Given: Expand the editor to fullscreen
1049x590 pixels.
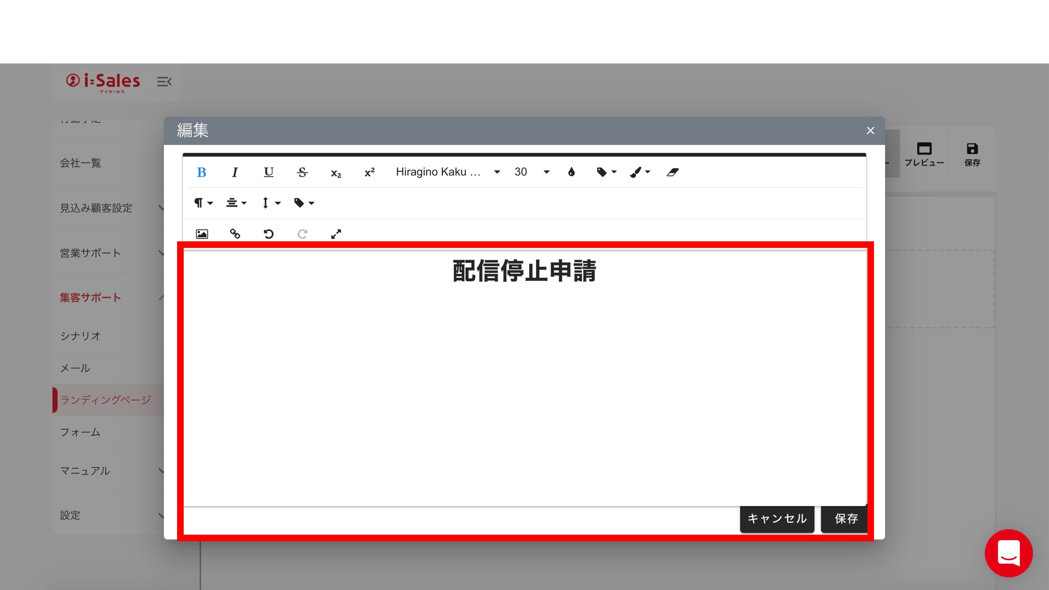Looking at the screenshot, I should [x=336, y=234].
